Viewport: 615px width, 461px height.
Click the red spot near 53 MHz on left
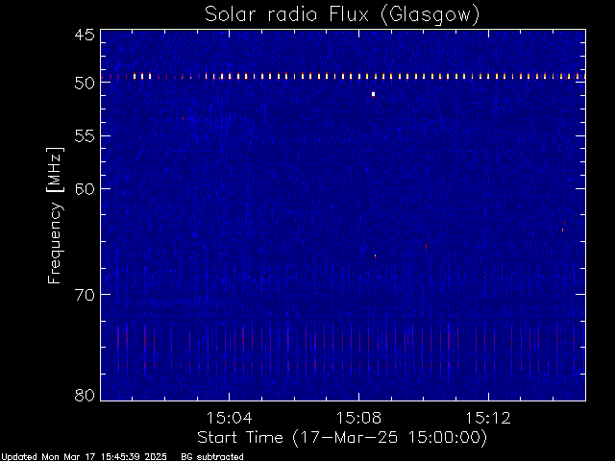point(183,118)
